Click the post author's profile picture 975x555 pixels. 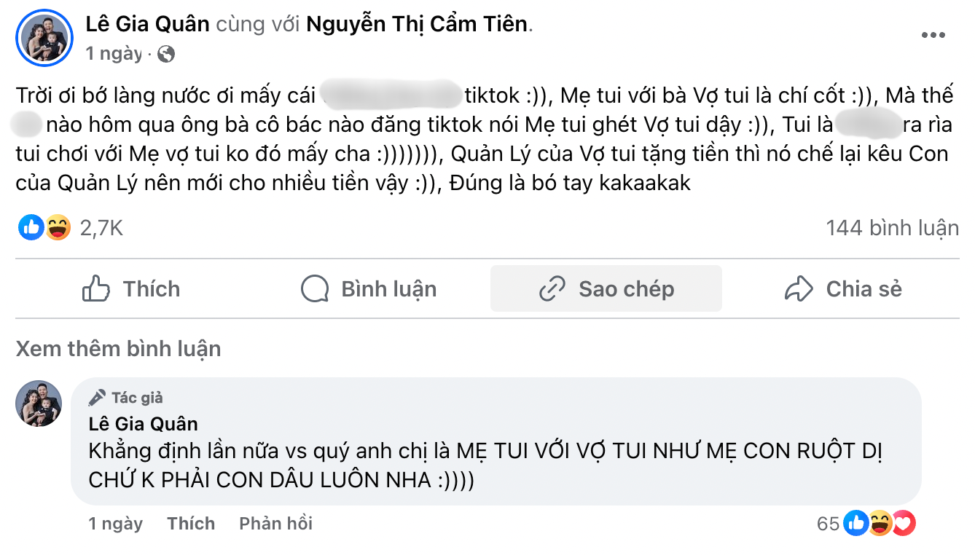tap(44, 38)
